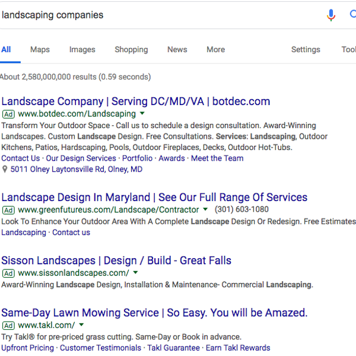Open Contact us sitelink under greenfutureus

71,233
